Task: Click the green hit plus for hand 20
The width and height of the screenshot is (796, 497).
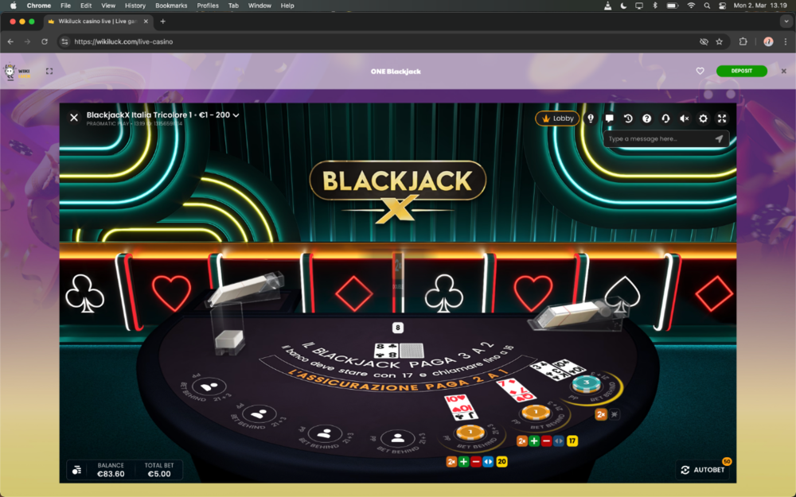Action: (463, 461)
